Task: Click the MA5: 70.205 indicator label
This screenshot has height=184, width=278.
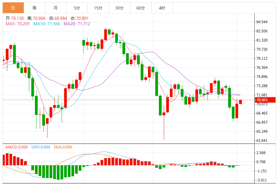Action: coord(18,24)
